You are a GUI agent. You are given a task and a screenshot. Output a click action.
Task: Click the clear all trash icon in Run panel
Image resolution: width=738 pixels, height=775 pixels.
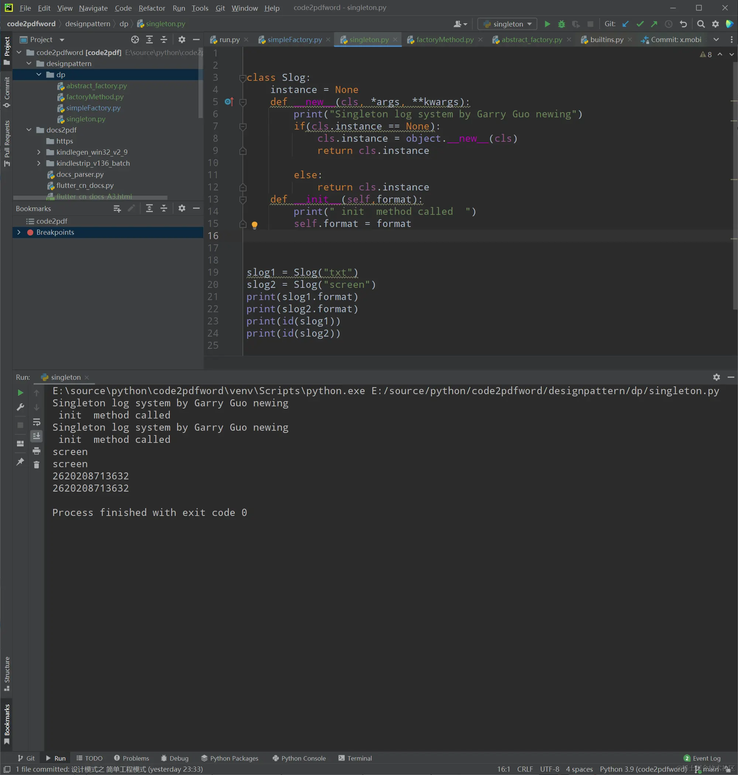coord(37,465)
